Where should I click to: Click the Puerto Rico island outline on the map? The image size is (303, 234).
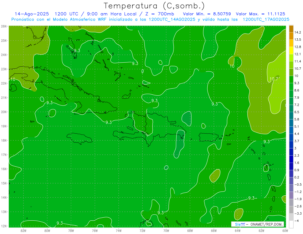[209, 137]
